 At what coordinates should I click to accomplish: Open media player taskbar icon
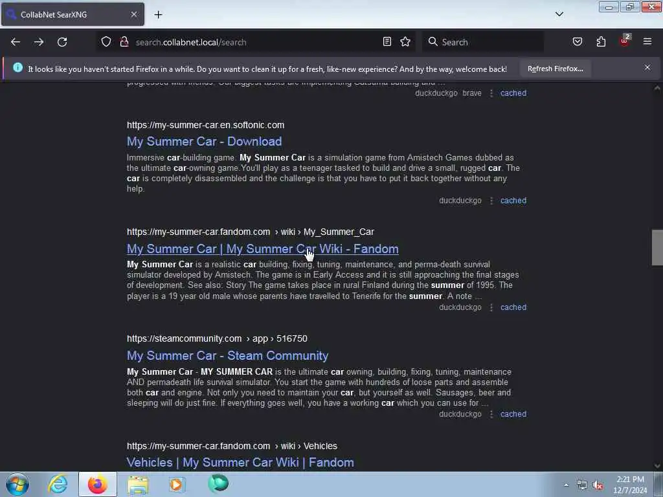pyautogui.click(x=177, y=484)
